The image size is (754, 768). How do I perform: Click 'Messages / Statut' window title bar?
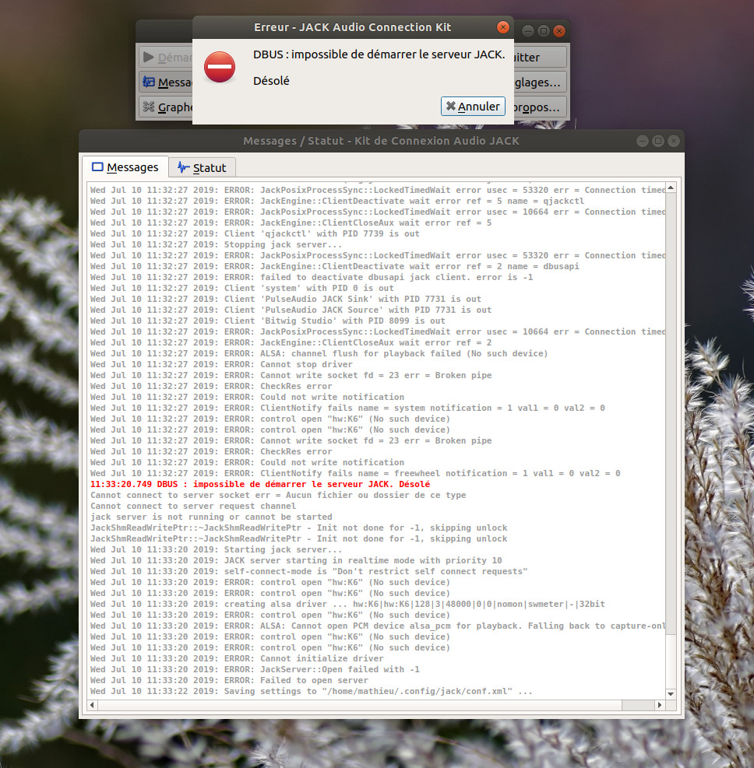point(381,141)
